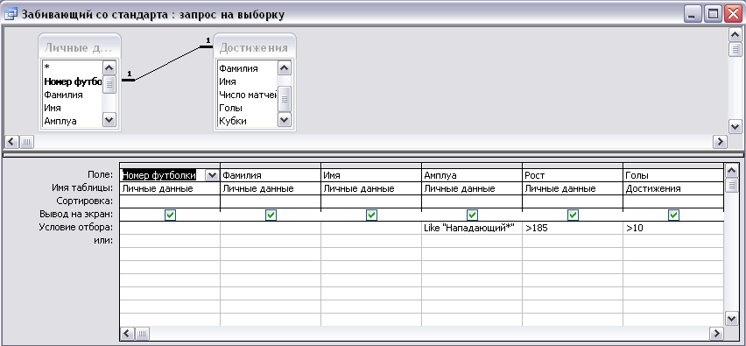
Task: Select Число матчей in Достижения field list
Action: coord(247,95)
